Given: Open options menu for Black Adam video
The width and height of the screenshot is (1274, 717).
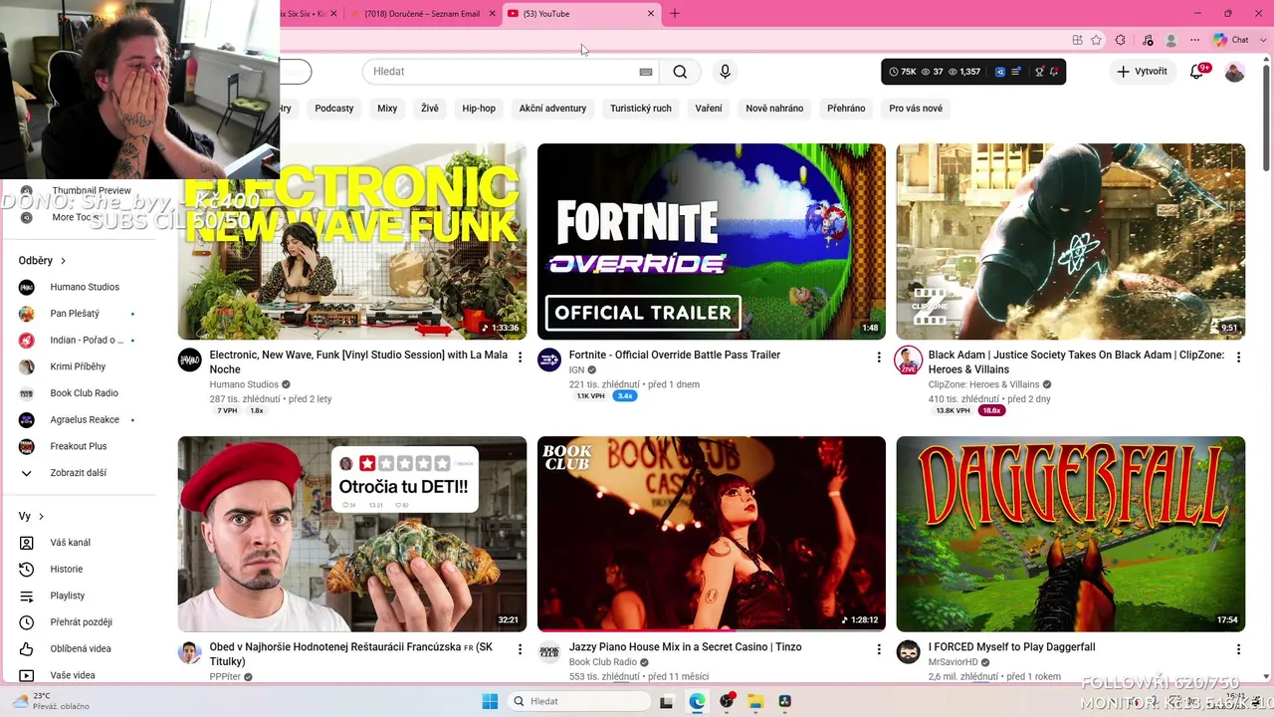Looking at the screenshot, I should [x=1238, y=358].
